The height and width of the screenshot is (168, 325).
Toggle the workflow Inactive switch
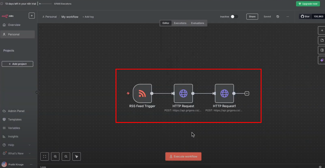coord(234,17)
